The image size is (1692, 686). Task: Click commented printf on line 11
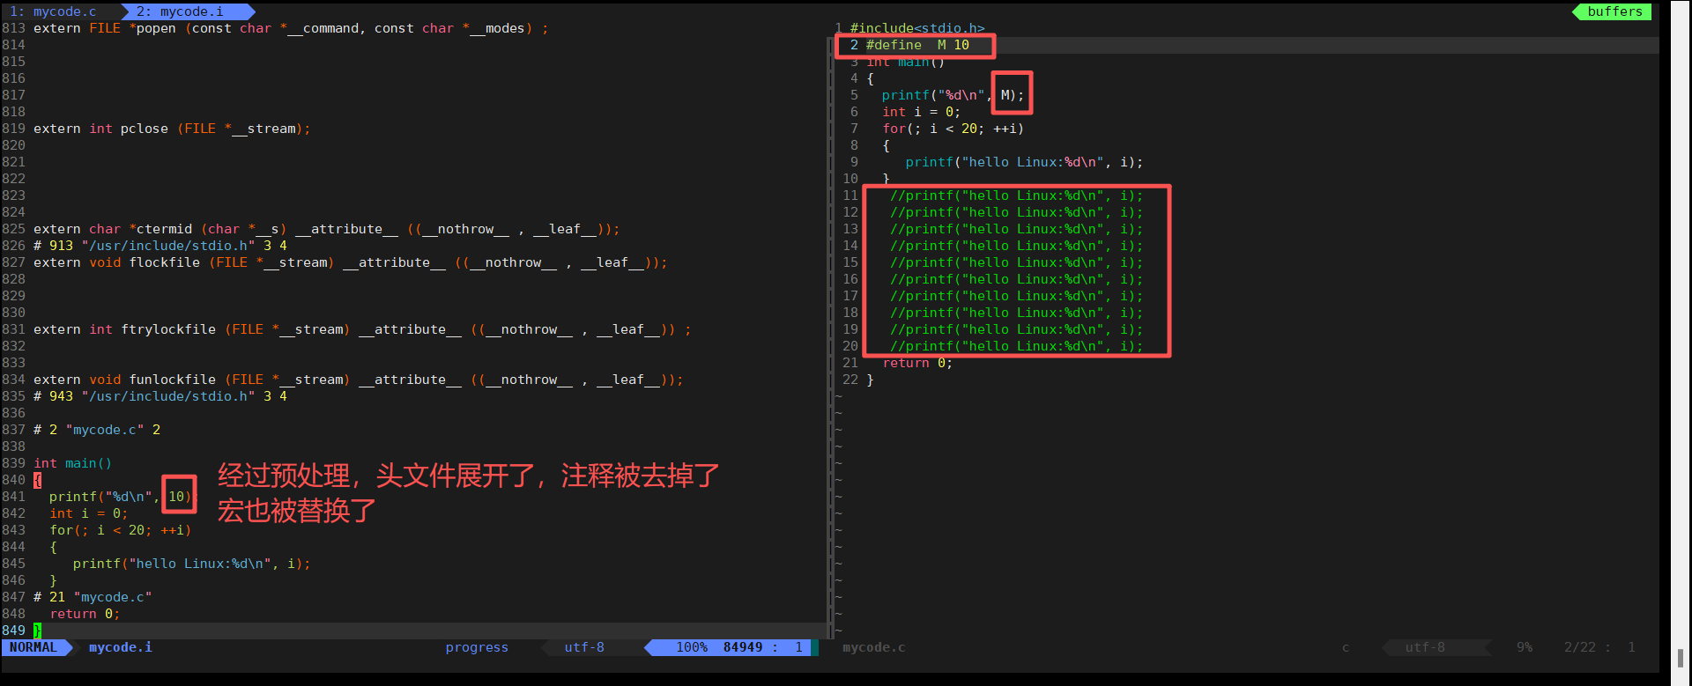tap(1016, 195)
